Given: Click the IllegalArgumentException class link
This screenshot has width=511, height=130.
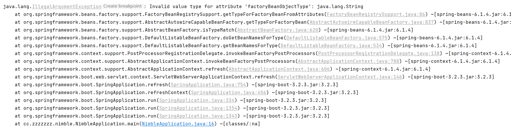Looking at the screenshot, I should coord(66,6).
